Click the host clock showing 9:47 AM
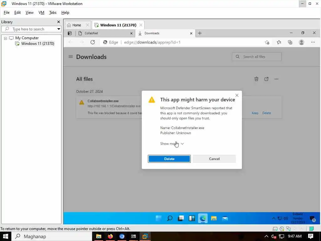 pyautogui.click(x=295, y=236)
